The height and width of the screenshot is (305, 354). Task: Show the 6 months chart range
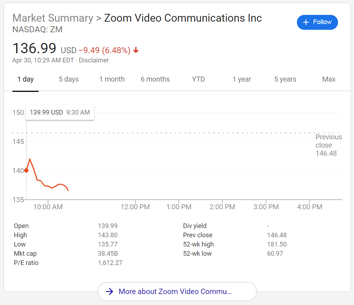[155, 79]
